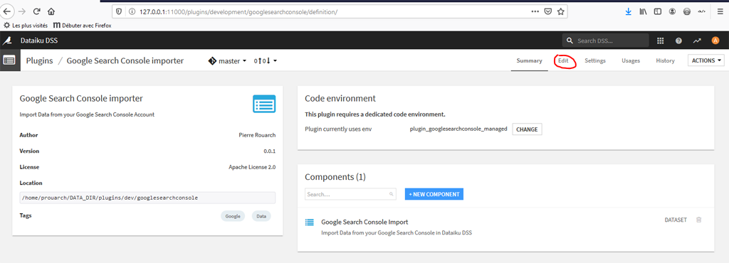Open the Firefox downloads arrow
The height and width of the screenshot is (263, 729).
pyautogui.click(x=629, y=11)
